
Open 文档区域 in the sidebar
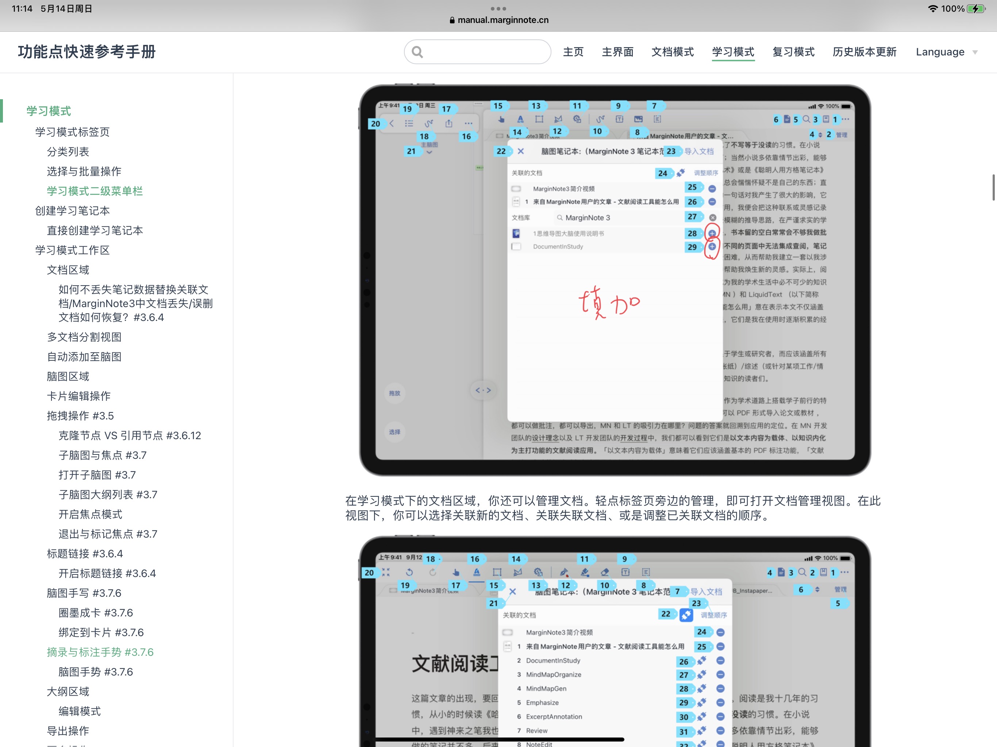68,270
